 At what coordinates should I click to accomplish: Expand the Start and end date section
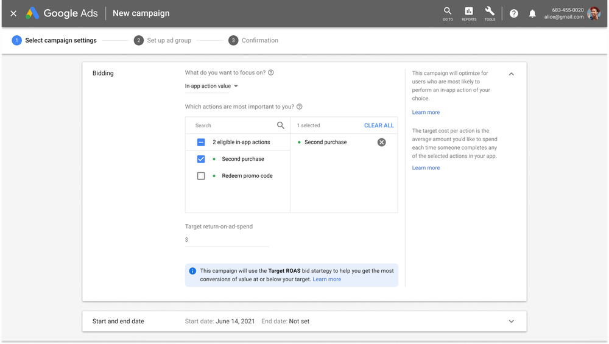tap(511, 321)
